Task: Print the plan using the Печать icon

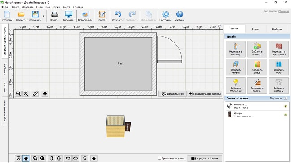Action: tap(54, 16)
